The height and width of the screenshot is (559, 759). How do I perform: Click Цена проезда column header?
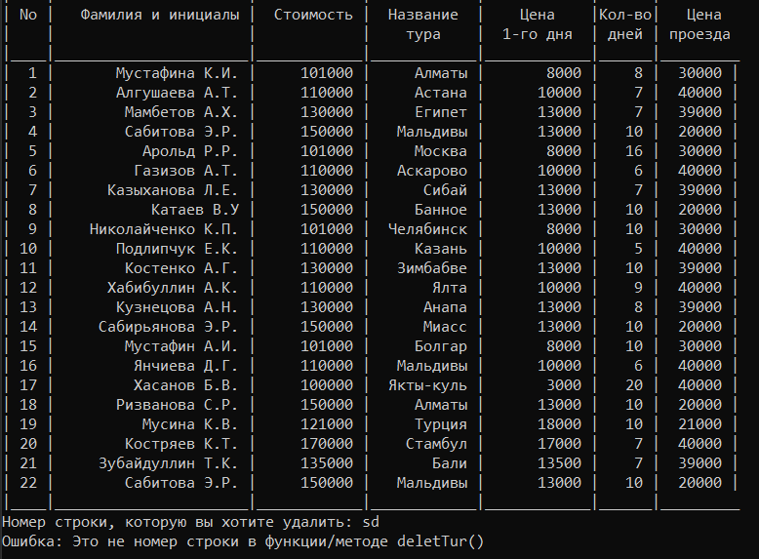pyautogui.click(x=699, y=24)
